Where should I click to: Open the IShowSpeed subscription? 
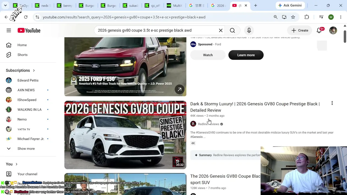(x=28, y=100)
